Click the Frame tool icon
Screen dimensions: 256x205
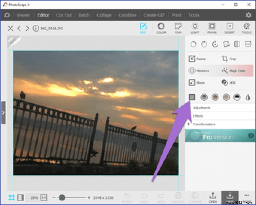212,28
